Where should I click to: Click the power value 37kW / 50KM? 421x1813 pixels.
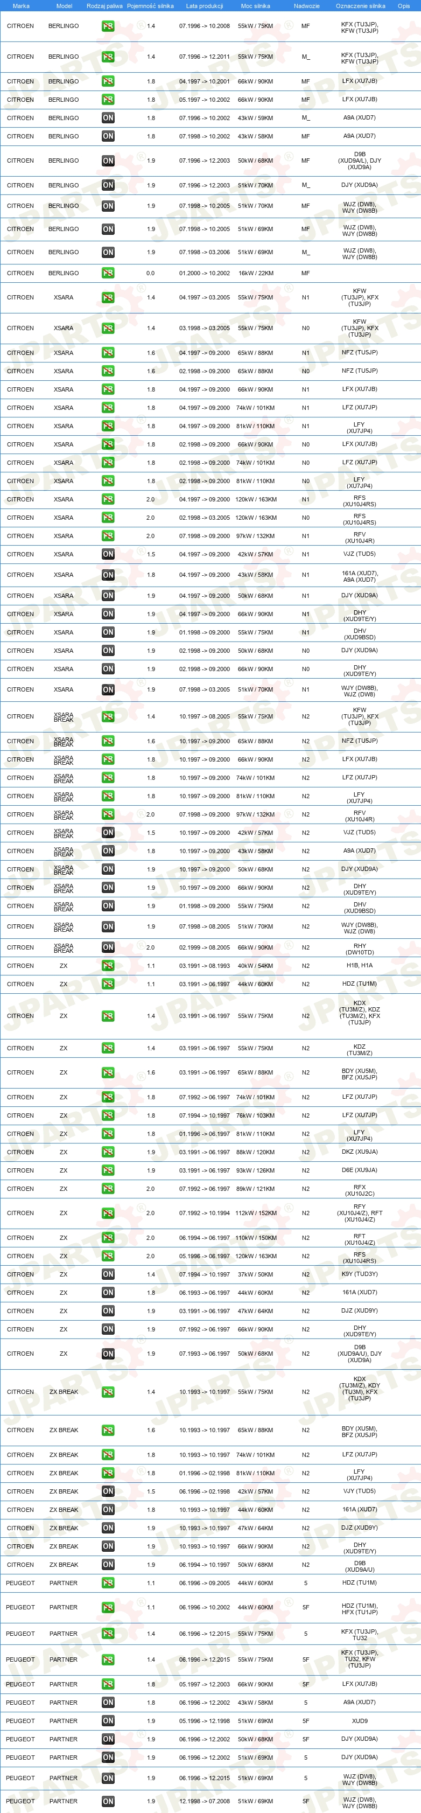click(x=256, y=1274)
